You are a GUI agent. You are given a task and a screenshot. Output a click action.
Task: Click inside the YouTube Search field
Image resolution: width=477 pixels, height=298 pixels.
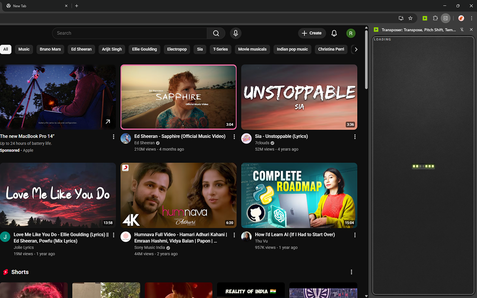click(x=130, y=33)
